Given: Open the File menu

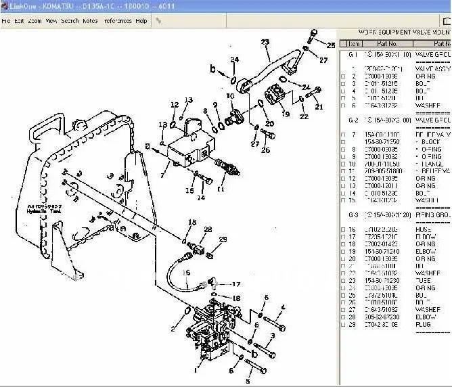Looking at the screenshot, I should 6,21.
